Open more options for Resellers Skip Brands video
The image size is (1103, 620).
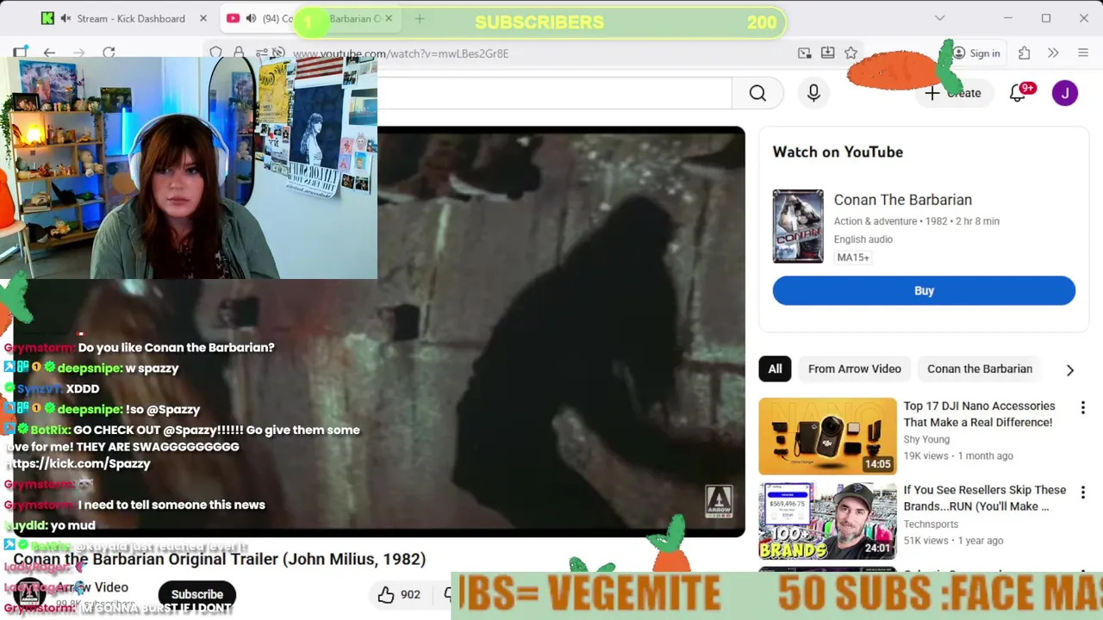[x=1083, y=492]
